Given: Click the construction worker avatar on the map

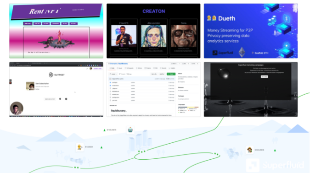Looking at the screenshot, I should 79,147.
